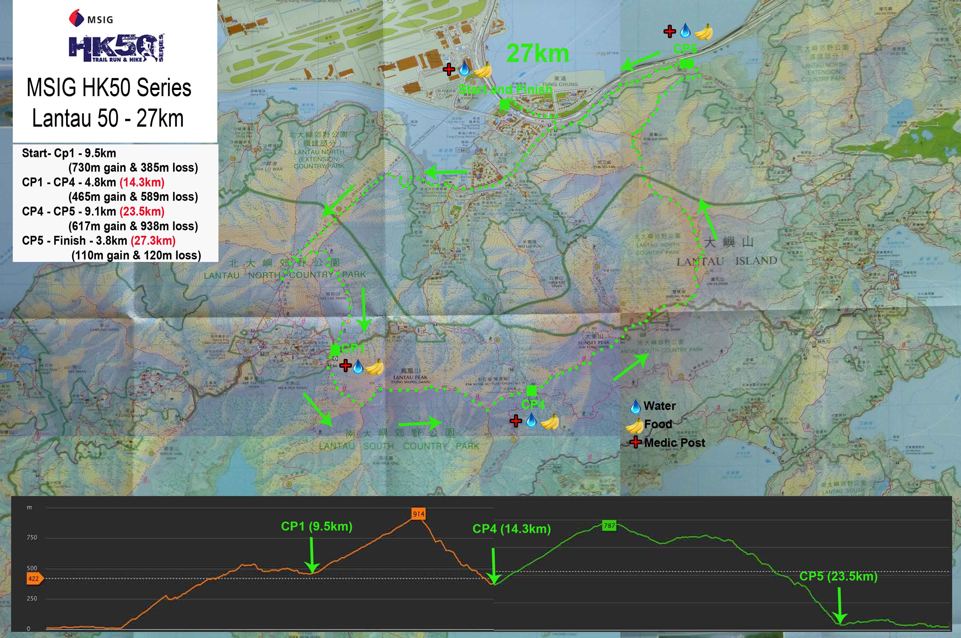961x638 pixels.
Task: Click '(730m gain & 385m loss)' text
Action: tap(133, 168)
